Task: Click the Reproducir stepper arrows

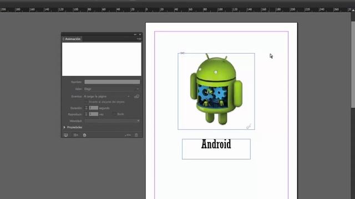Action: point(87,114)
